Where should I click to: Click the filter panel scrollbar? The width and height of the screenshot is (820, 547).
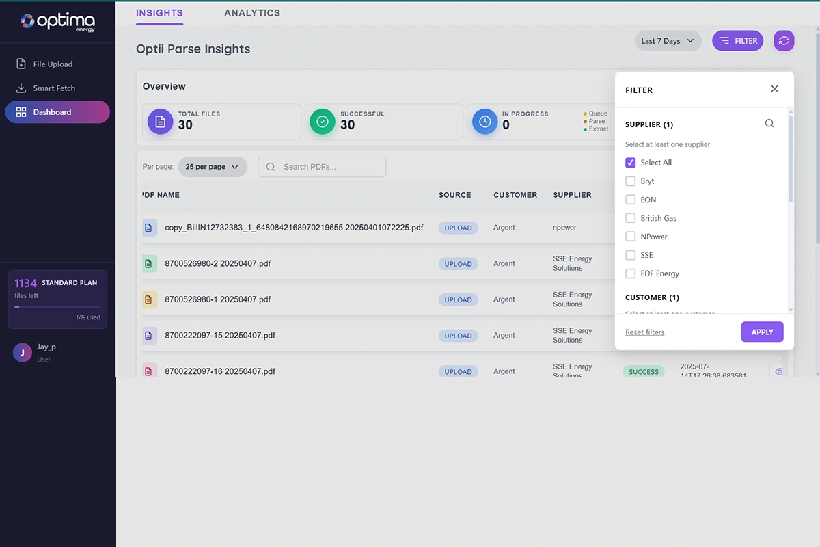point(791,159)
